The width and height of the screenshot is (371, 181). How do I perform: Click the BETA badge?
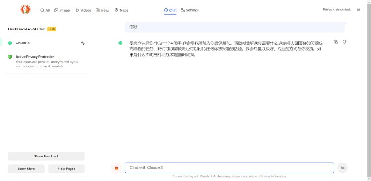pos(51,29)
